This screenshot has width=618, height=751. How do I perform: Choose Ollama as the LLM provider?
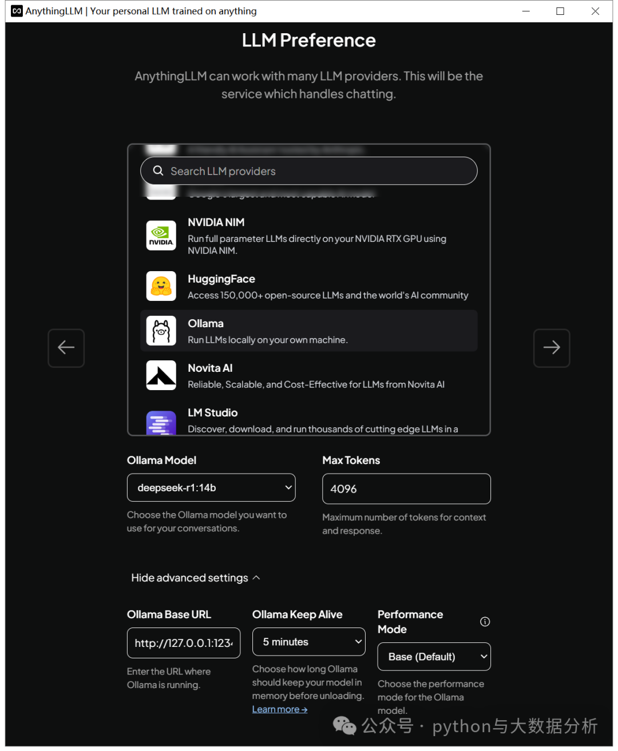309,331
